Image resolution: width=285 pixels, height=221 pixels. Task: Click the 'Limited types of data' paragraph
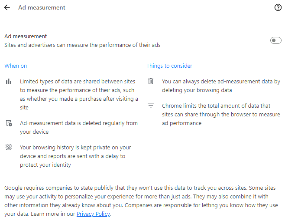click(x=79, y=94)
